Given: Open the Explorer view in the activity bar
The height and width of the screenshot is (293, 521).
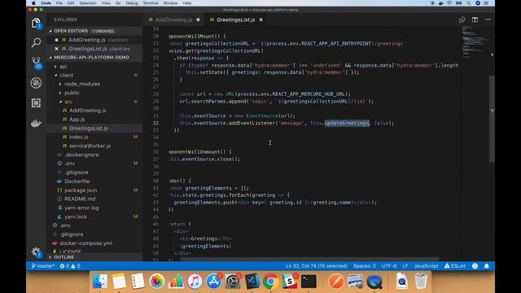Looking at the screenshot, I should pos(36,24).
